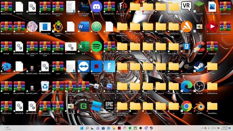Select the anime avatar .exe icon
Viewport: 233px width, 131px height.
click(x=32, y=27)
